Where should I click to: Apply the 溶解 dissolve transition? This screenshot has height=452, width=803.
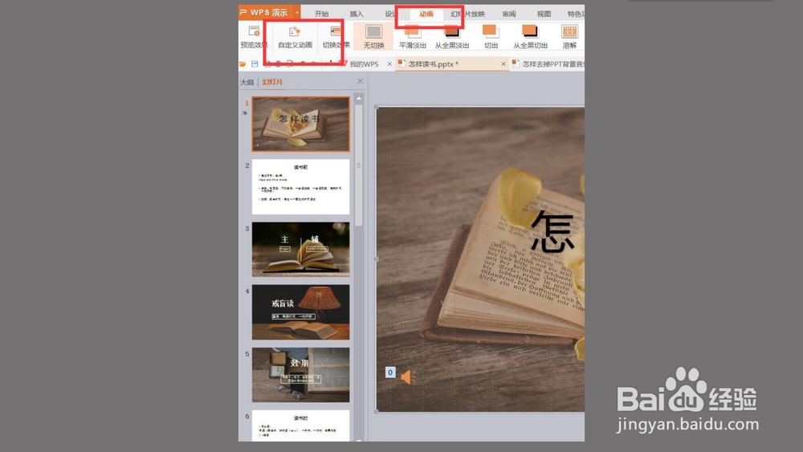pos(569,36)
